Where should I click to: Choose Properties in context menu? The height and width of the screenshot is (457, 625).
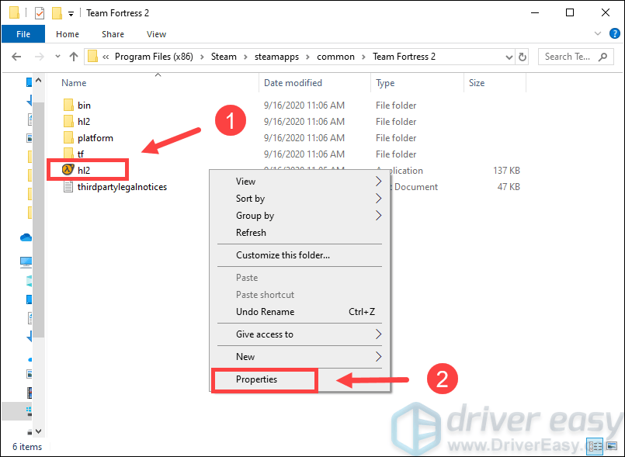click(300, 379)
